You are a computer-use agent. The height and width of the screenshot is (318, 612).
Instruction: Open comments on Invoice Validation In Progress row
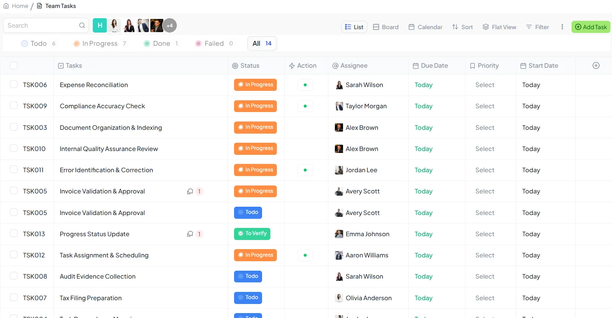[190, 192]
